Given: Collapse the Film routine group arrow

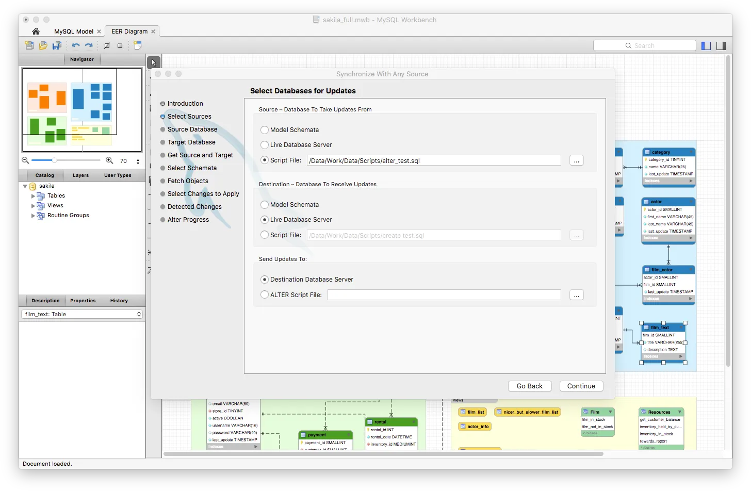Looking at the screenshot, I should (x=610, y=412).
